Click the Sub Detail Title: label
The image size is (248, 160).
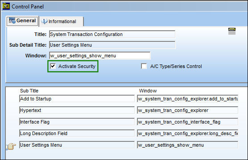pyautogui.click(x=28, y=45)
